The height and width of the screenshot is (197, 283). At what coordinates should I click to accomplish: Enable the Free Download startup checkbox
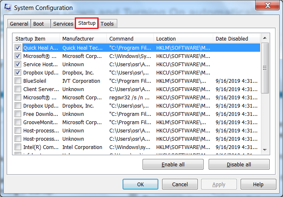pos(18,114)
